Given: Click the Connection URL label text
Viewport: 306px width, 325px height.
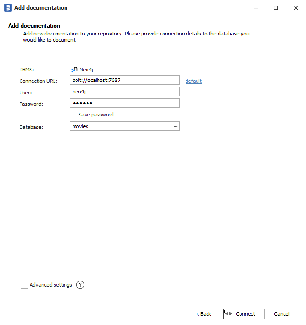Looking at the screenshot, I should point(38,81).
